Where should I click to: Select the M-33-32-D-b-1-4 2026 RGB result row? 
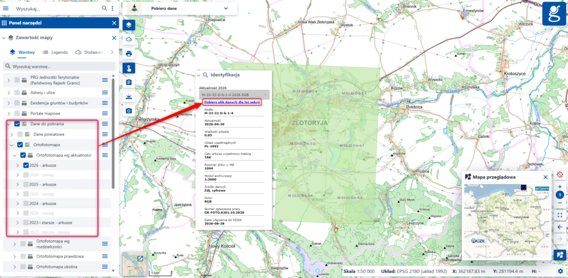[235, 95]
